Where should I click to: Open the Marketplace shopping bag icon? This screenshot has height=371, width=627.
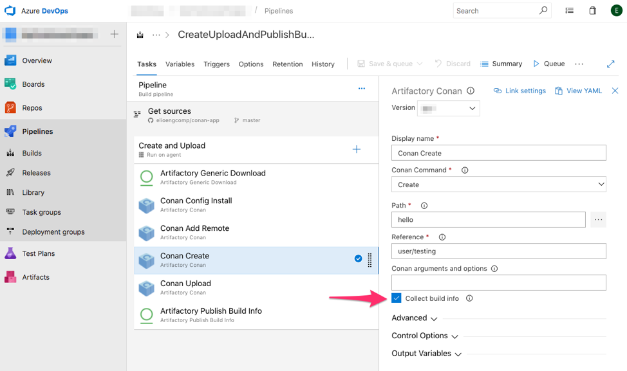tap(593, 10)
